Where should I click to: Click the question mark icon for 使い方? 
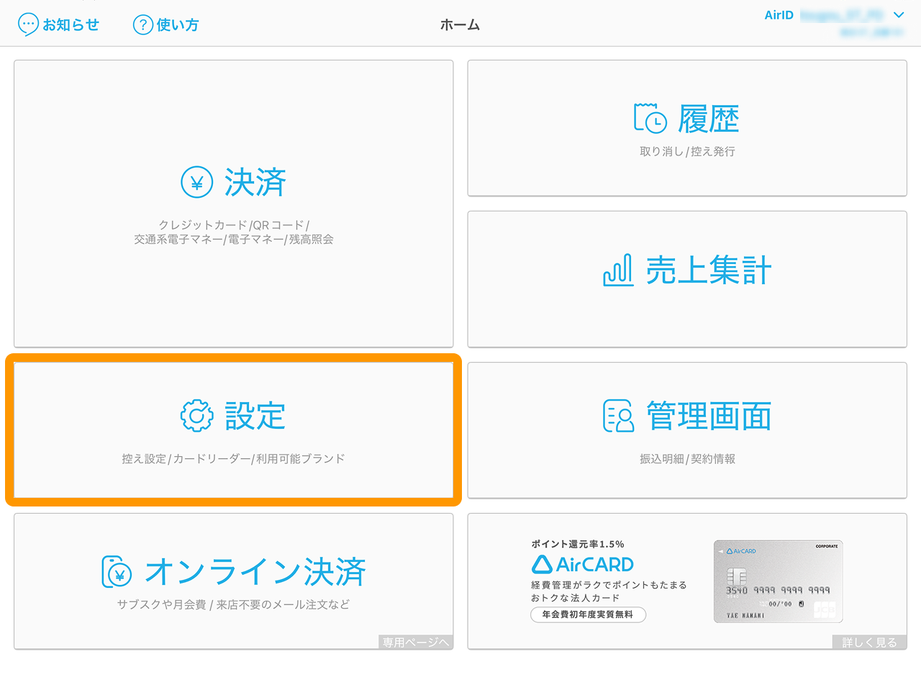(x=143, y=24)
